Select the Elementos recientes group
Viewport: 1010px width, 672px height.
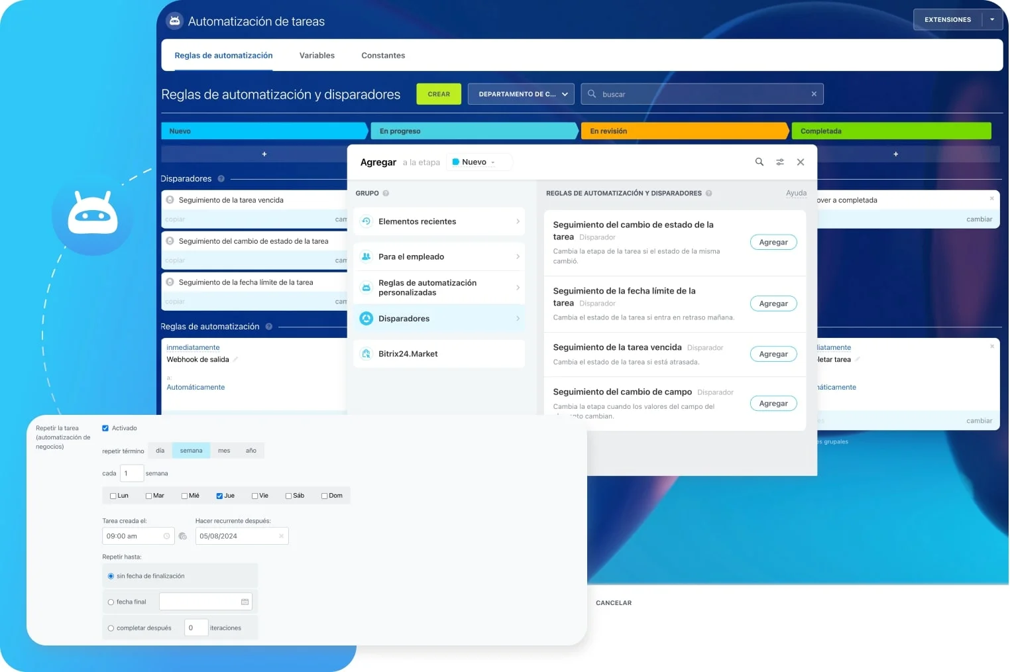417,221
